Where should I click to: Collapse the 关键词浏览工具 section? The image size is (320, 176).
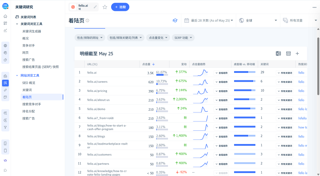point(17,24)
